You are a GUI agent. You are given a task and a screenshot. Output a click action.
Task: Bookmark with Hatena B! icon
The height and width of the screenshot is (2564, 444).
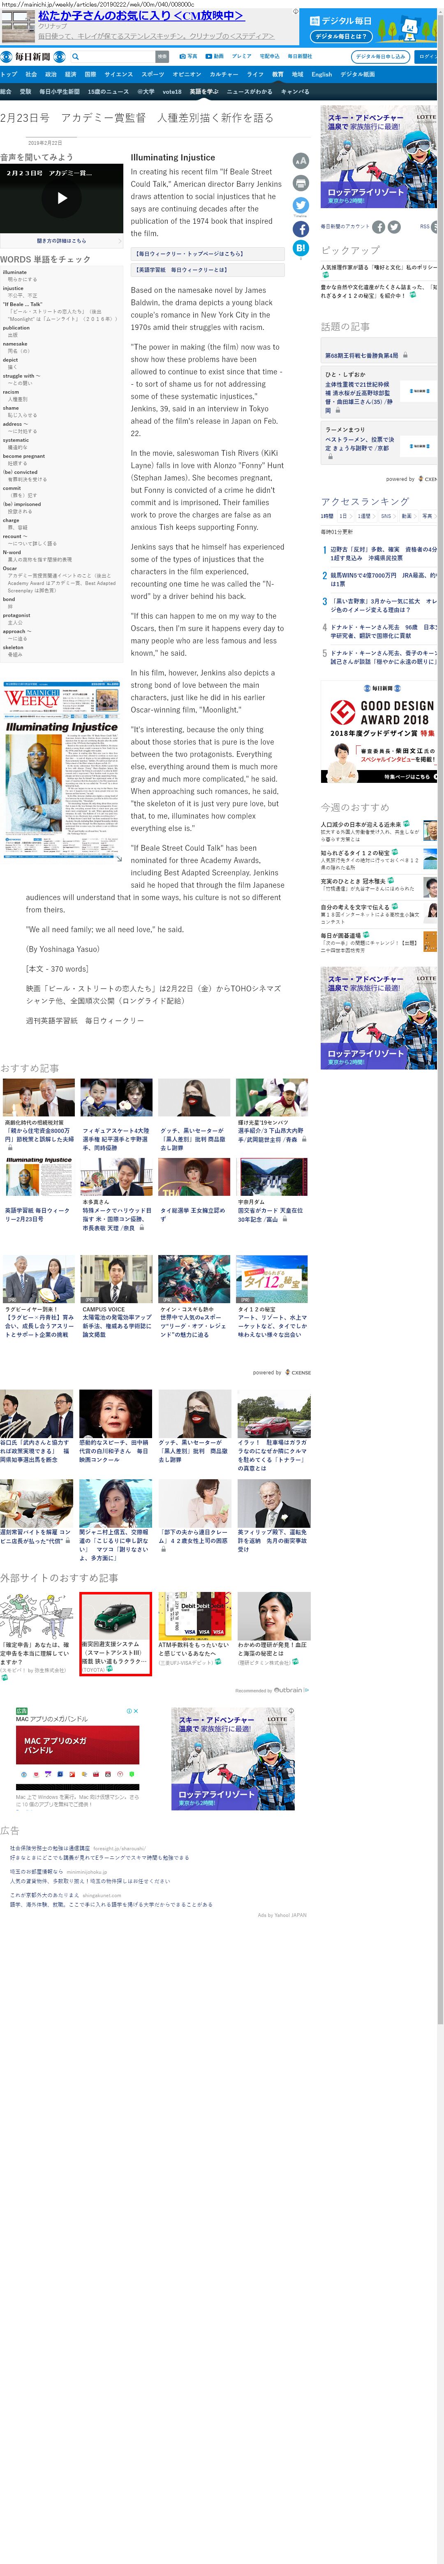tap(300, 250)
